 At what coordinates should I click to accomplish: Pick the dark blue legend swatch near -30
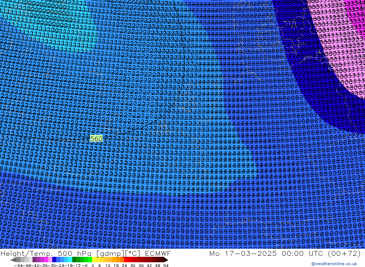pyautogui.click(x=54, y=260)
